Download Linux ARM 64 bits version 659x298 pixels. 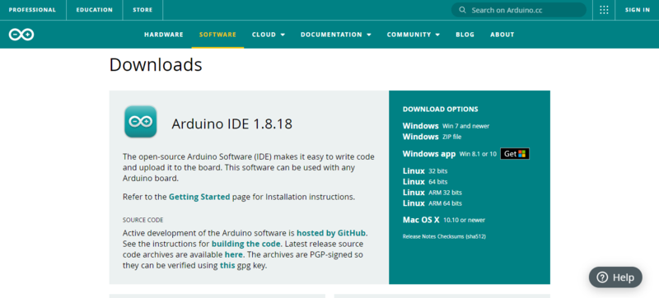432,203
